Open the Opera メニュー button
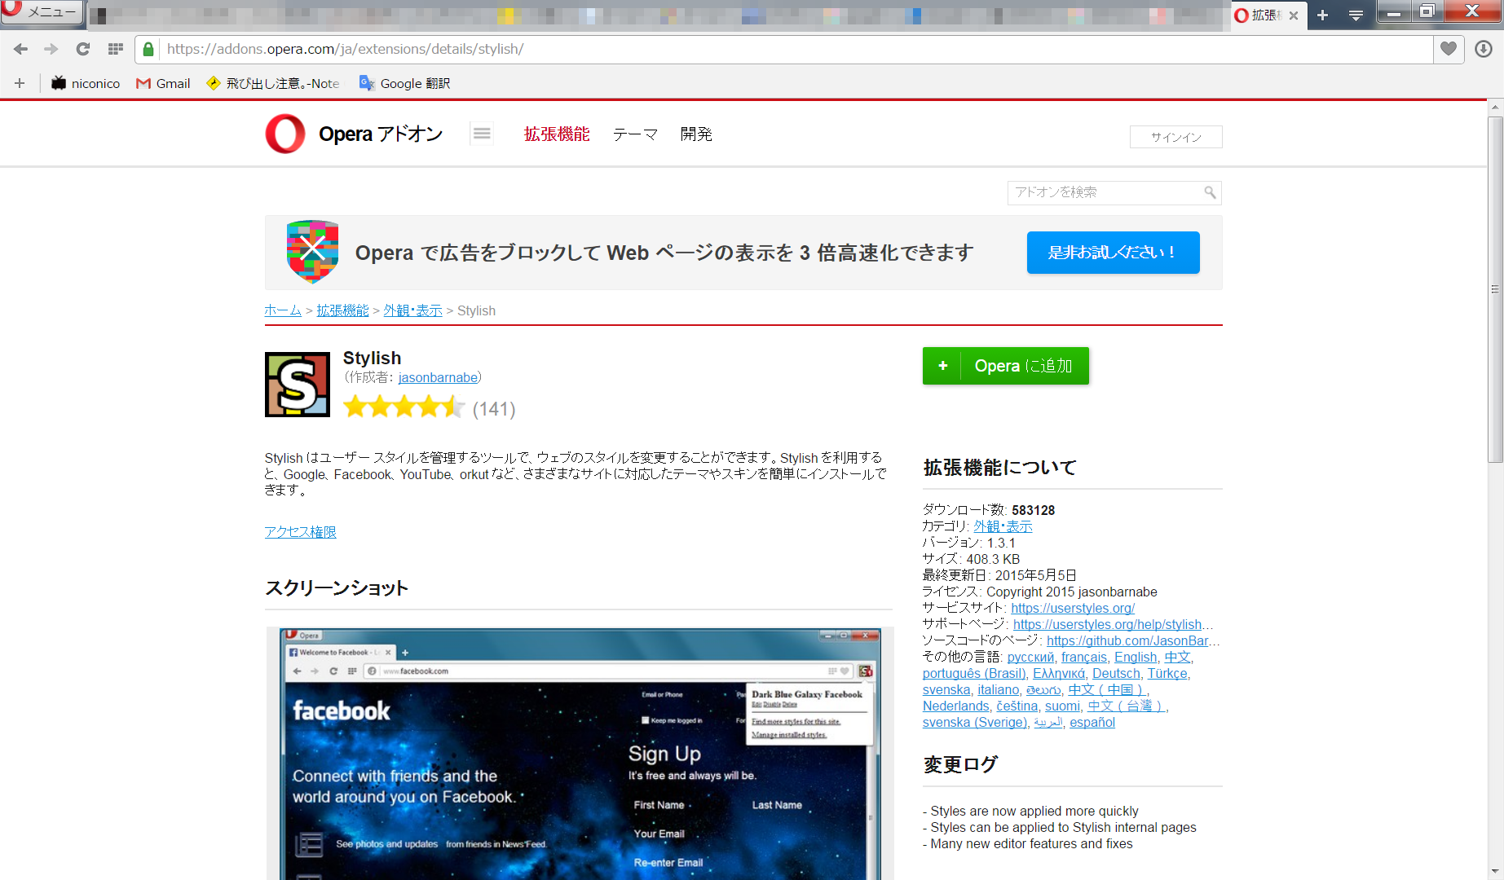The width and height of the screenshot is (1504, 880). (41, 11)
